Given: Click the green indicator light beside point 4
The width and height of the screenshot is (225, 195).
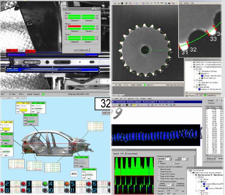Looking at the screenshot, I should (x=45, y=184).
